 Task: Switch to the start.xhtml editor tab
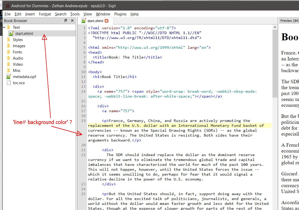pyautogui.click(x=95, y=21)
